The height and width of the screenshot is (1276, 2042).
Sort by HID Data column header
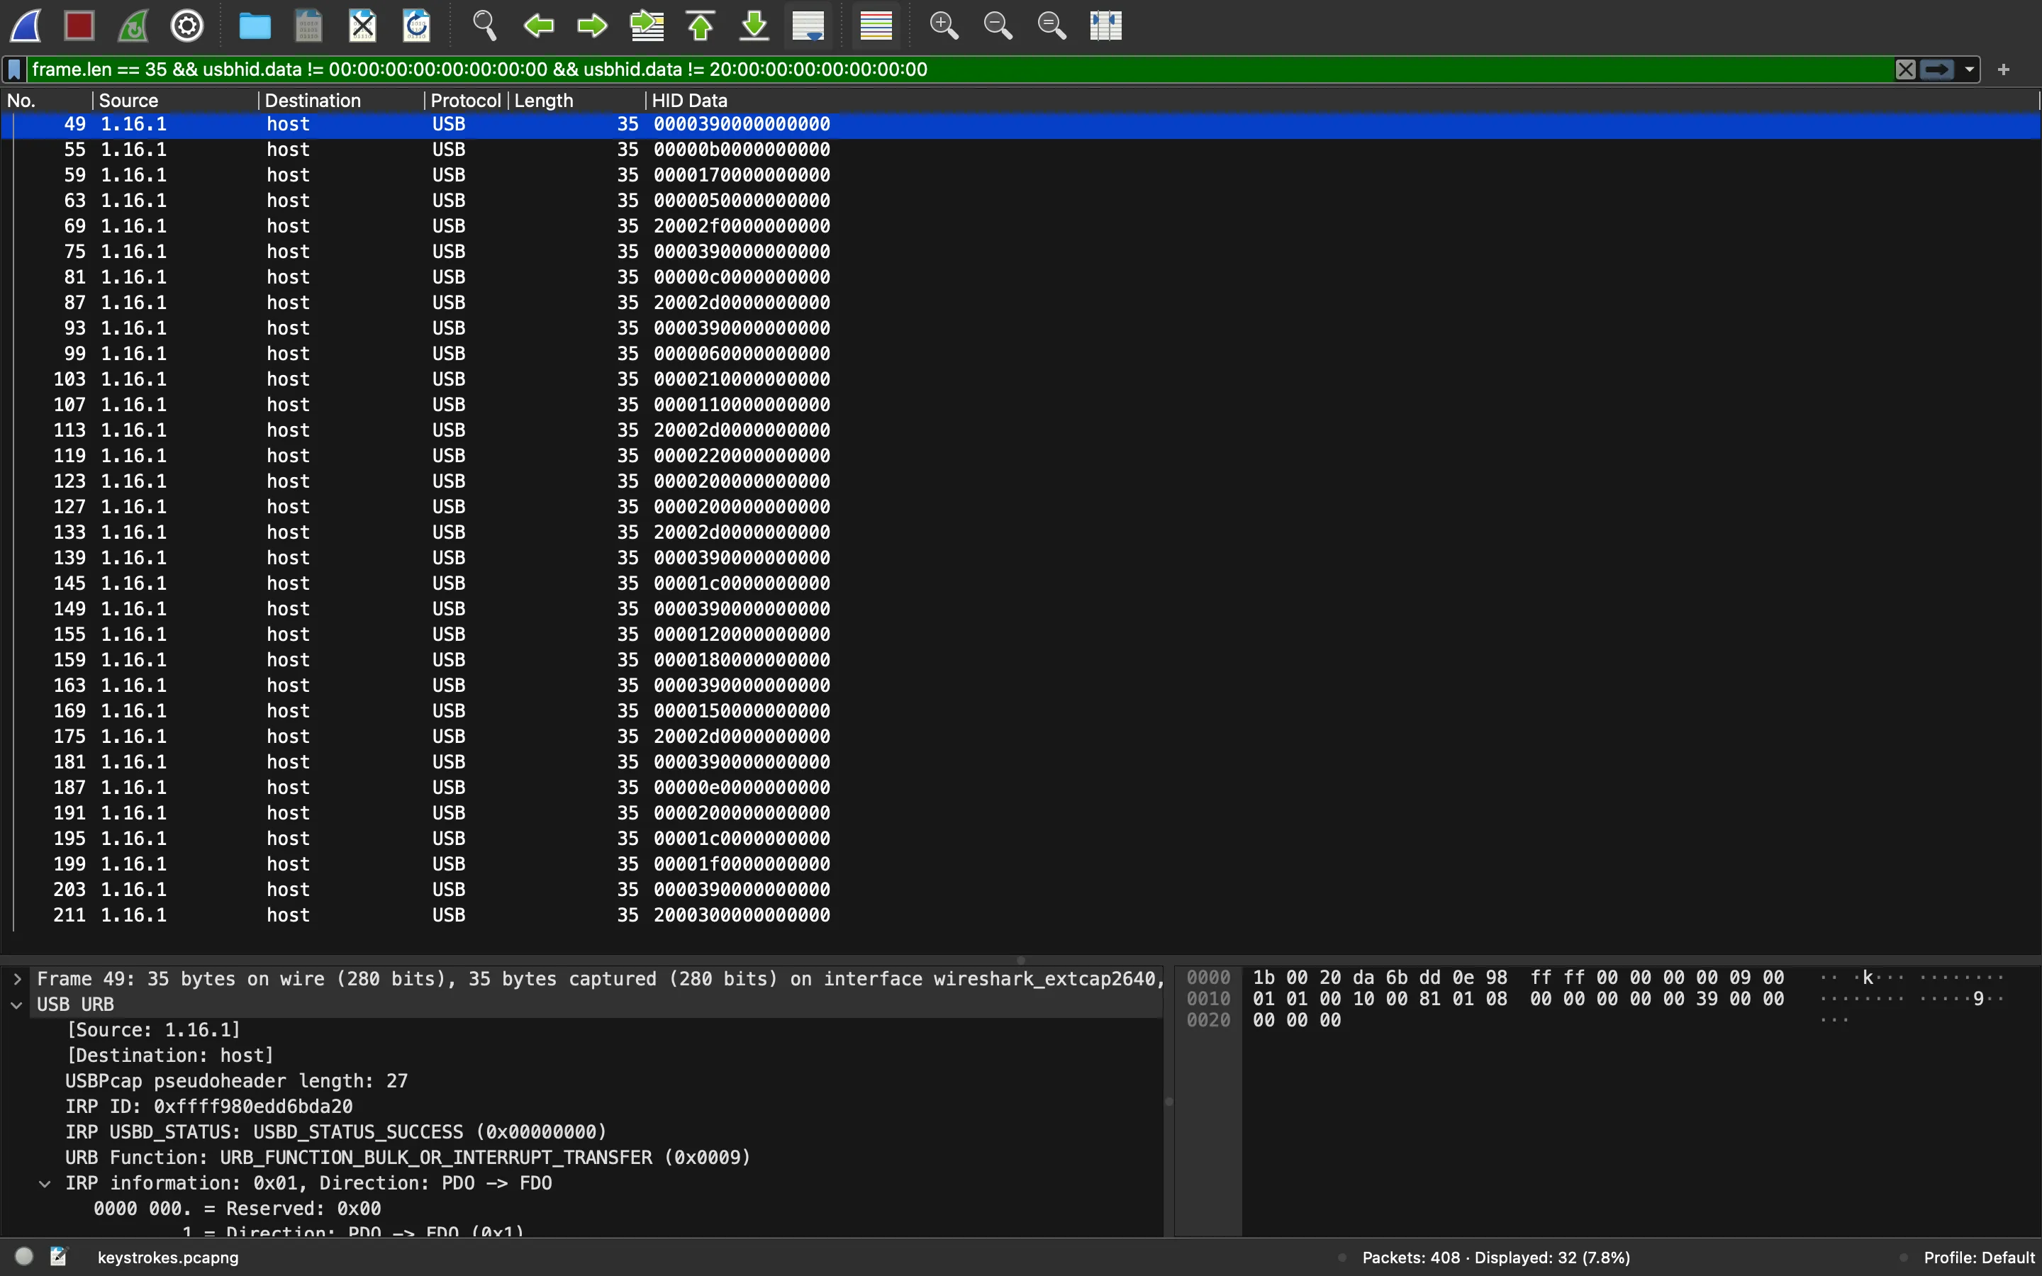pos(1341,101)
